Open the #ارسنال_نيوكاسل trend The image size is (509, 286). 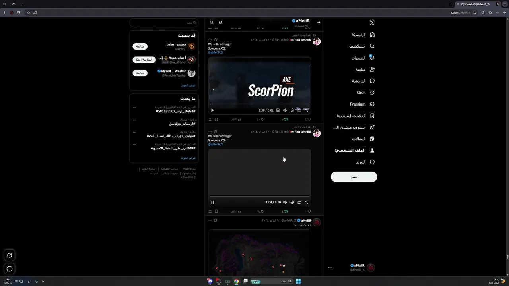coord(182,124)
